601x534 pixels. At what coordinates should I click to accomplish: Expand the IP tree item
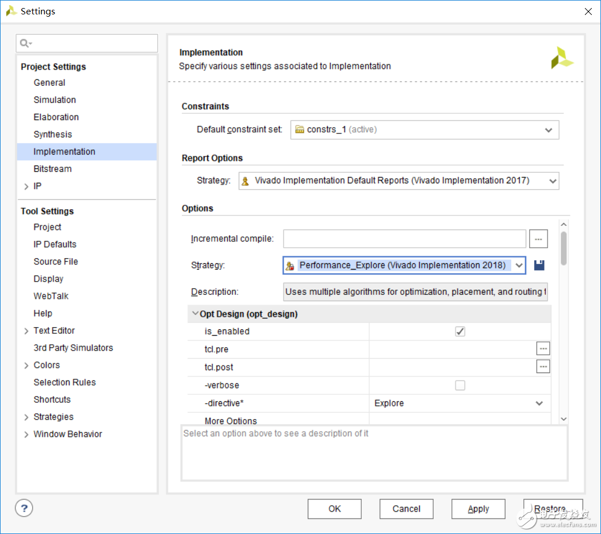(x=26, y=186)
